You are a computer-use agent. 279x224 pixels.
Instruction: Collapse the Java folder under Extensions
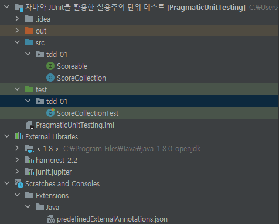click(x=28, y=206)
